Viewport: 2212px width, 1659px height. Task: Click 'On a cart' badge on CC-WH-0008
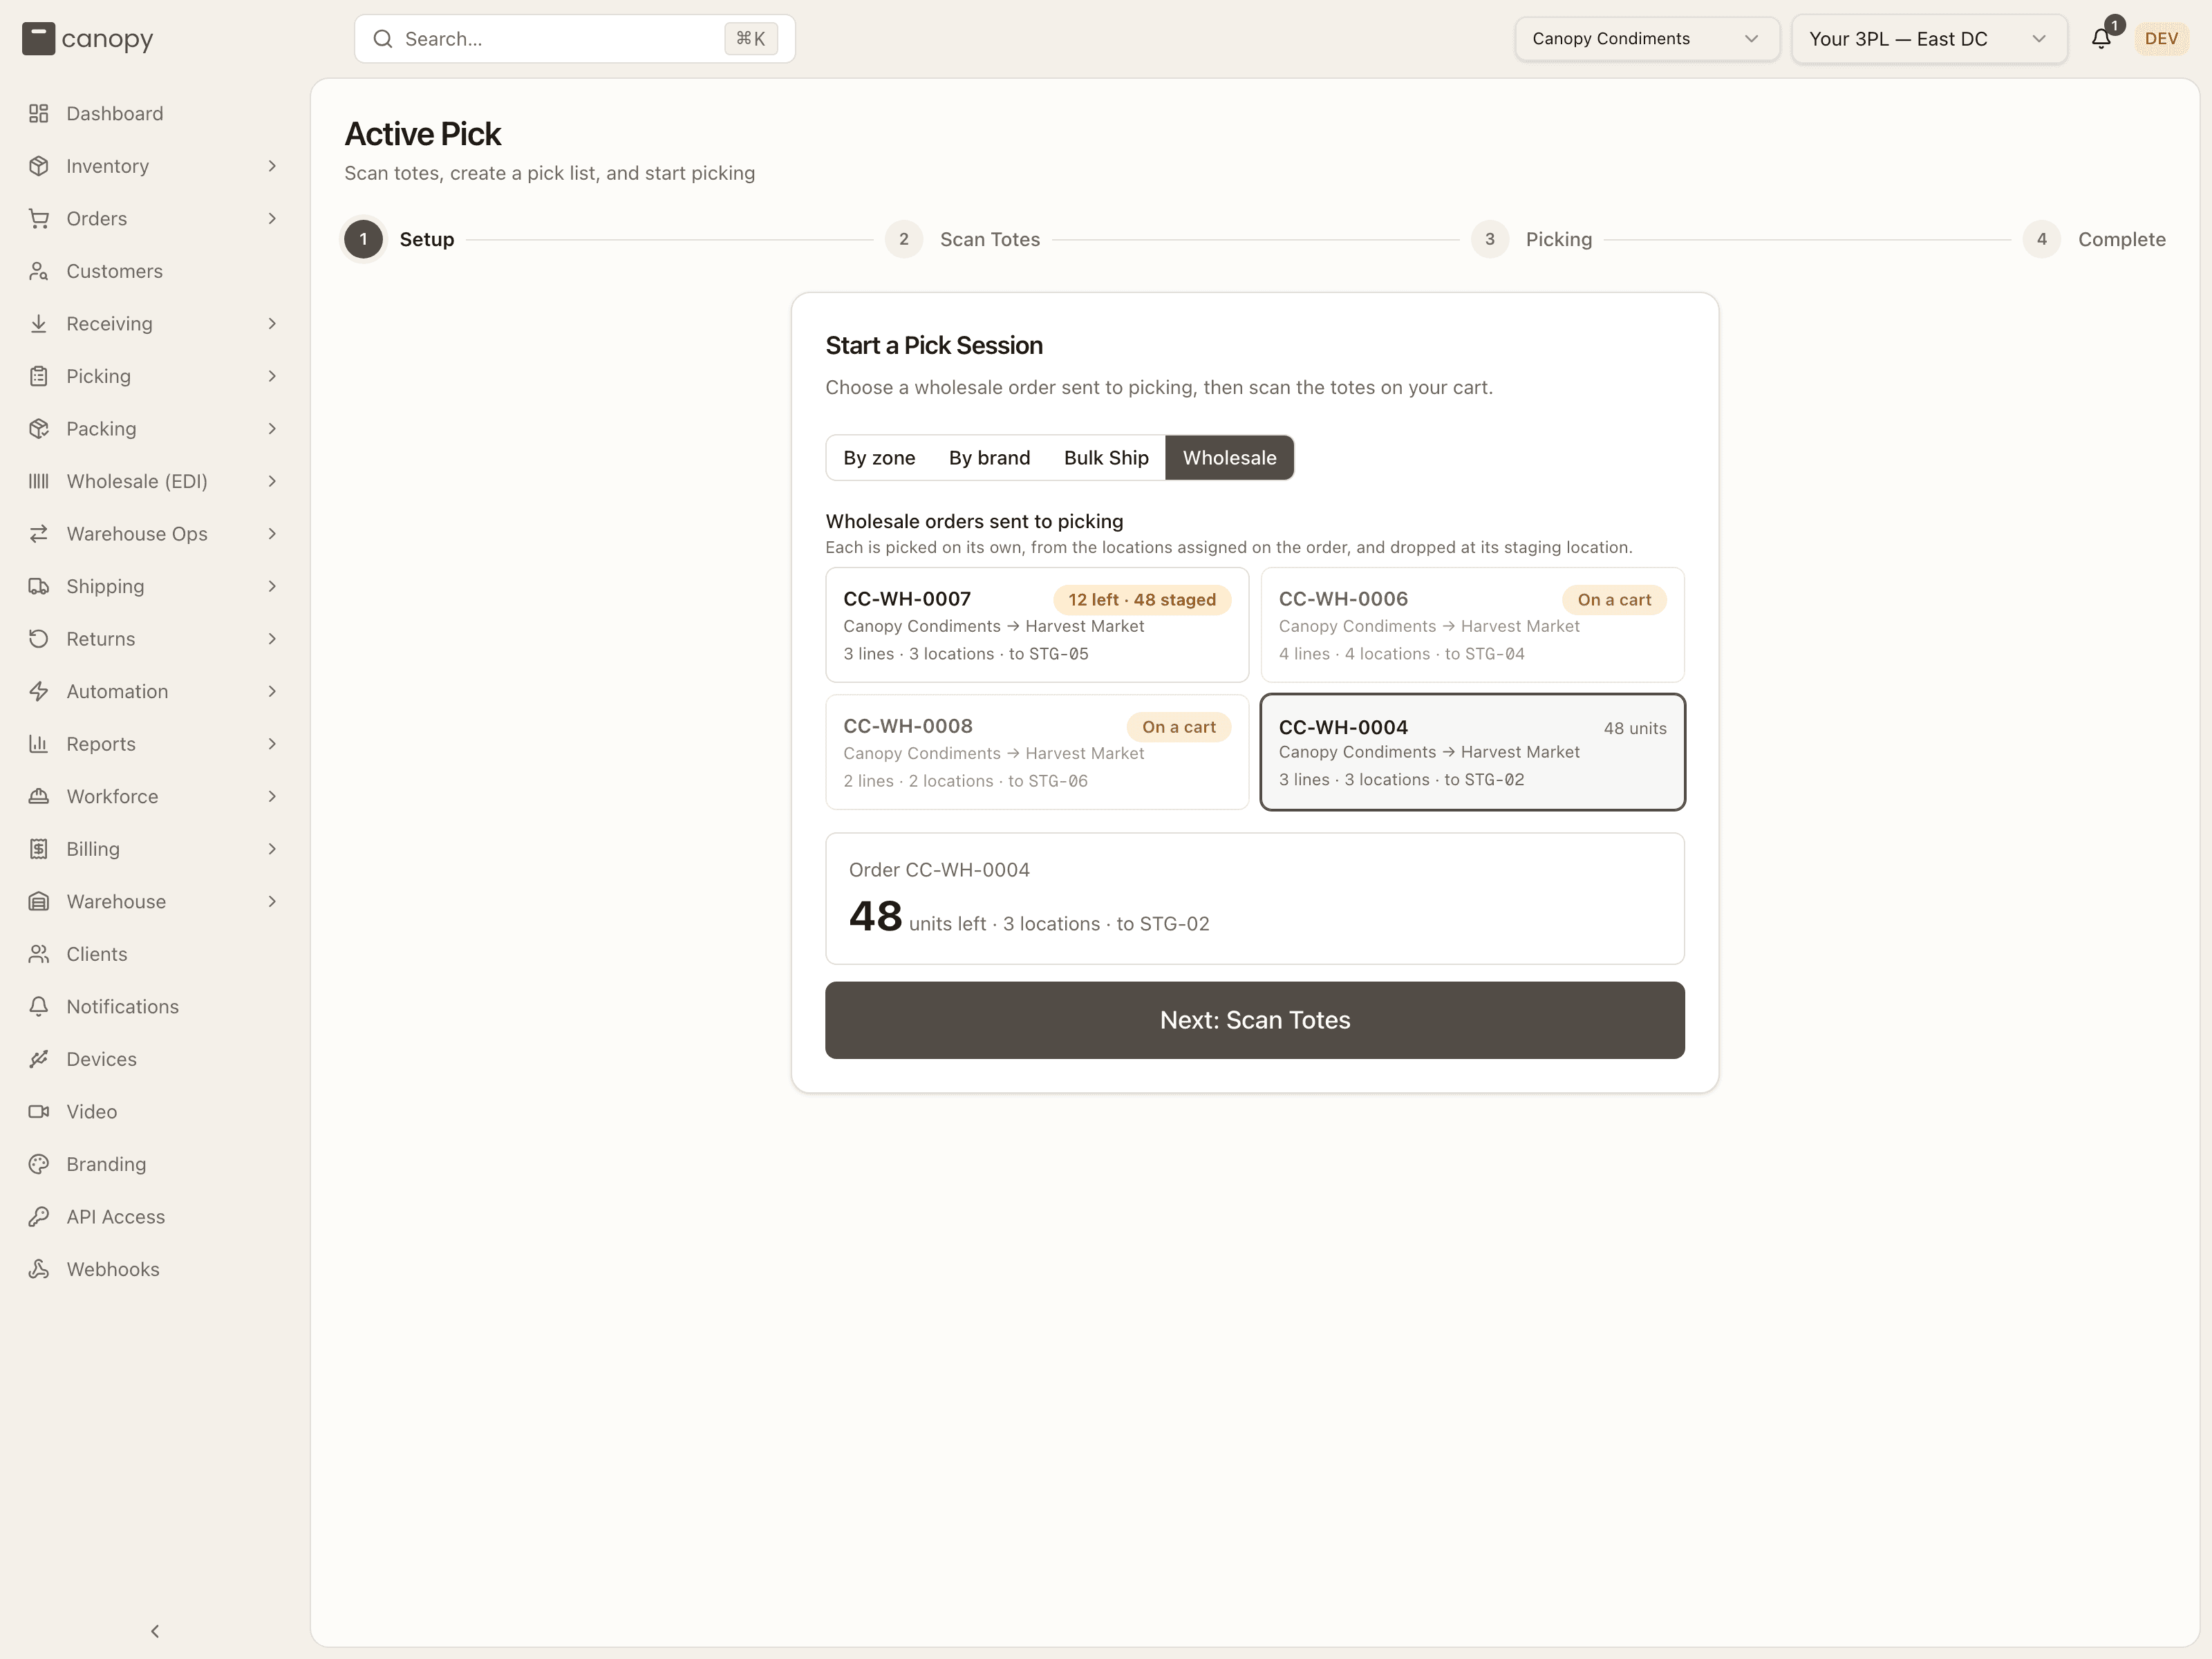click(1179, 727)
